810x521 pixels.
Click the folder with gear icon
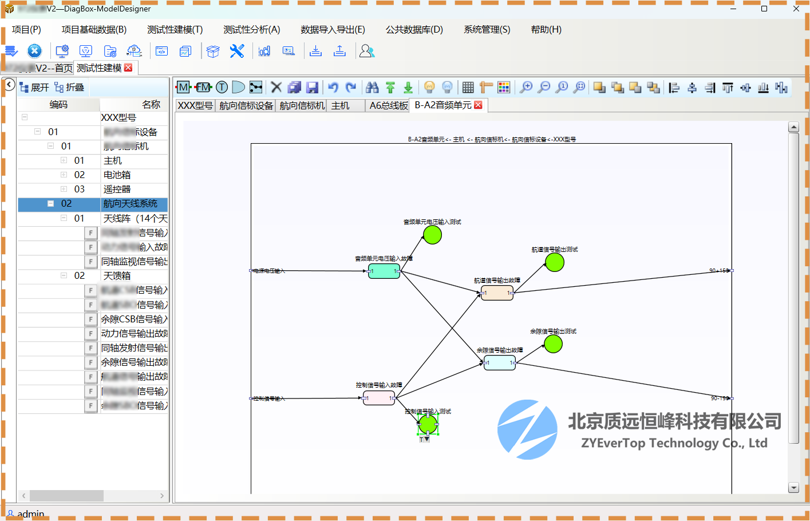(x=110, y=51)
